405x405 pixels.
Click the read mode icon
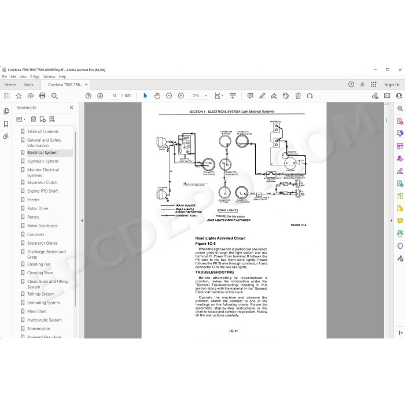click(233, 96)
